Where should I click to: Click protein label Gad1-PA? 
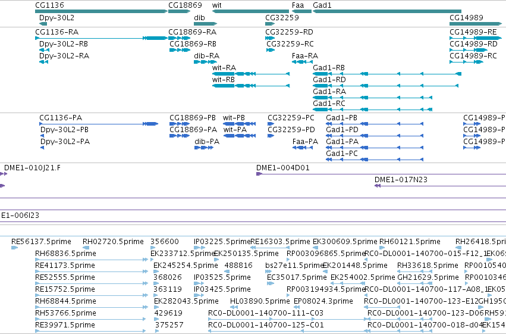342,142
